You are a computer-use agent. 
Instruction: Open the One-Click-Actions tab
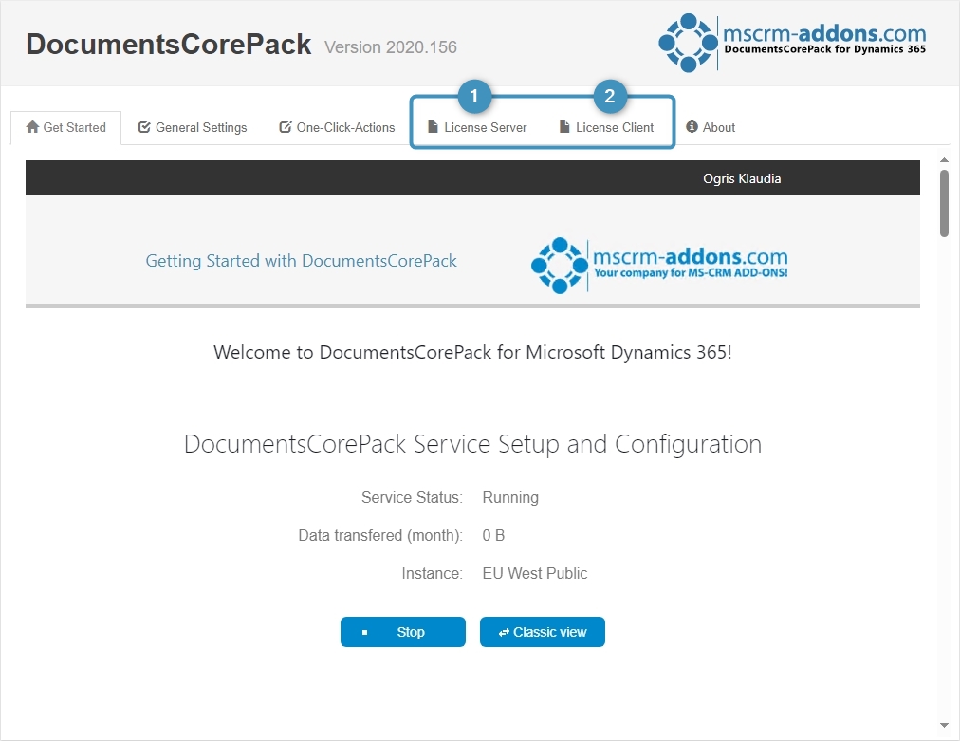tap(337, 127)
